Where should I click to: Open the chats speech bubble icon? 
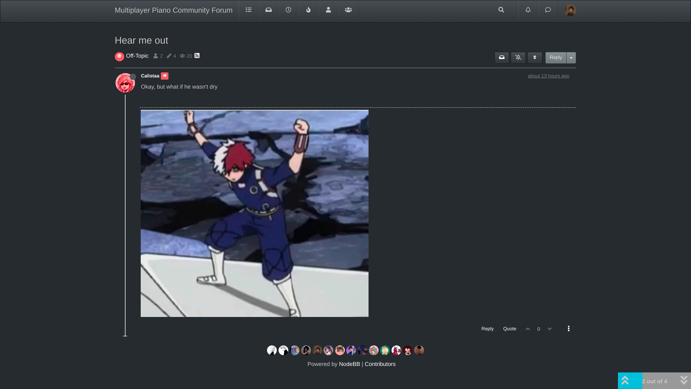tap(548, 10)
